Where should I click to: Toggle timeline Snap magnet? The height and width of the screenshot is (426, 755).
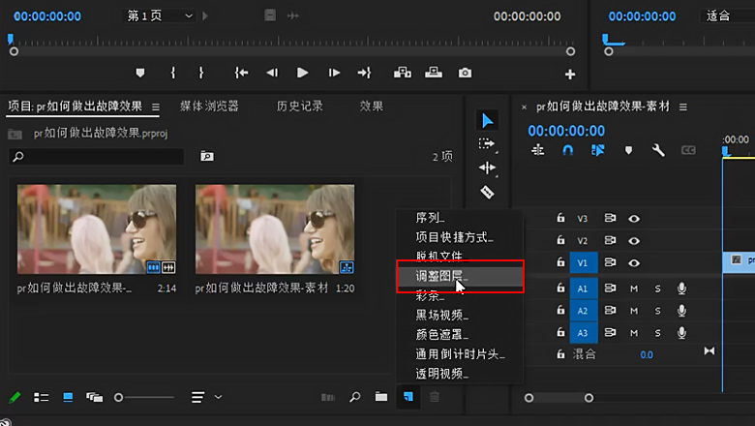pos(567,151)
